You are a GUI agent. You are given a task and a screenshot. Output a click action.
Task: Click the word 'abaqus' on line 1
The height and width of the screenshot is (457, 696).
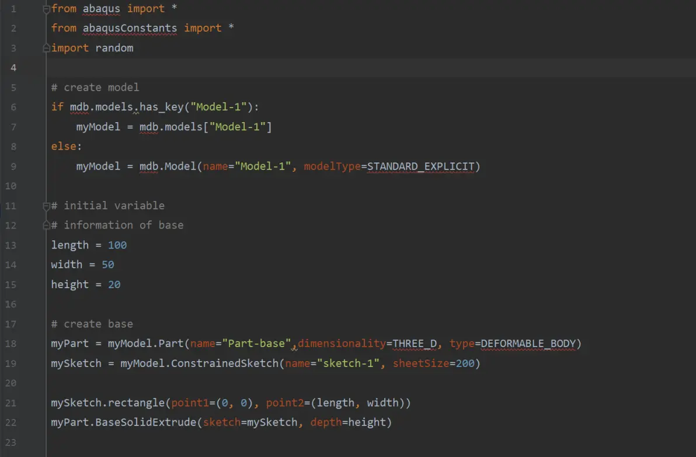pyautogui.click(x=101, y=8)
